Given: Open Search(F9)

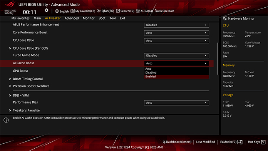Looking at the screenshot, I should 127,11.
